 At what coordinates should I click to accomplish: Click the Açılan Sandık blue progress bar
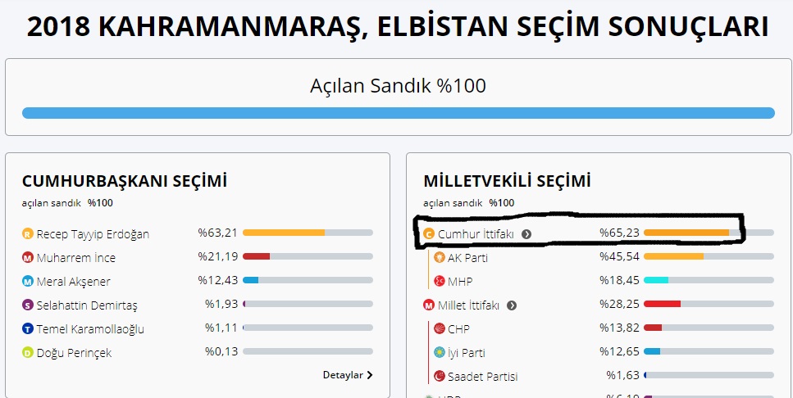(x=399, y=113)
